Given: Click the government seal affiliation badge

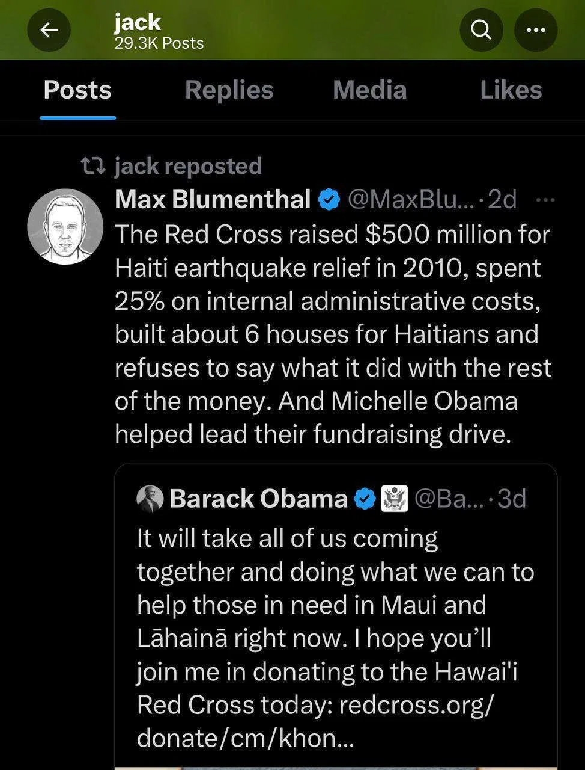Looking at the screenshot, I should pyautogui.click(x=395, y=499).
